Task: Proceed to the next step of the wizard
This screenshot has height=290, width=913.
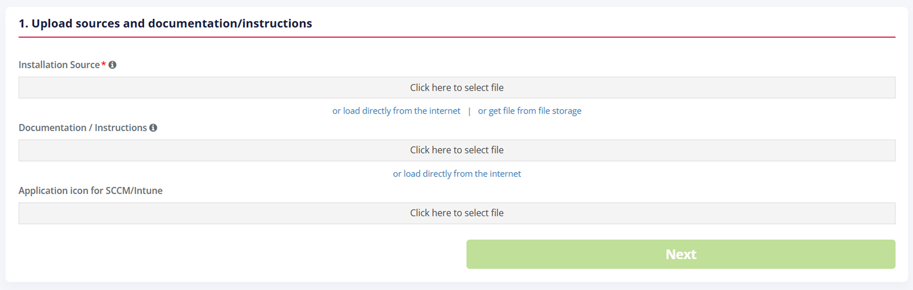Action: 681,254
